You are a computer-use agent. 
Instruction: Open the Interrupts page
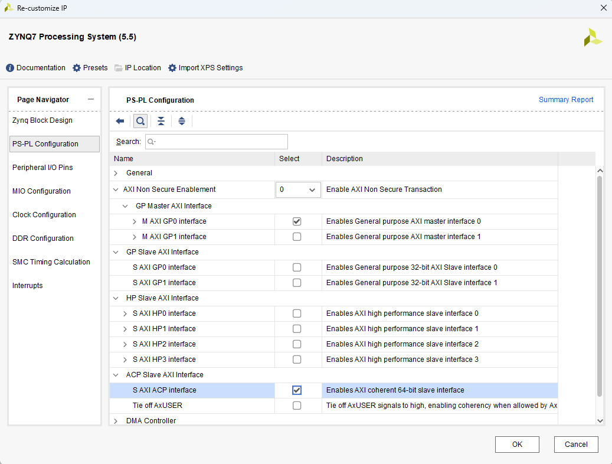27,286
